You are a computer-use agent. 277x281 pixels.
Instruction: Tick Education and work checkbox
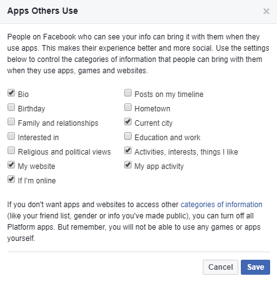[128, 136]
